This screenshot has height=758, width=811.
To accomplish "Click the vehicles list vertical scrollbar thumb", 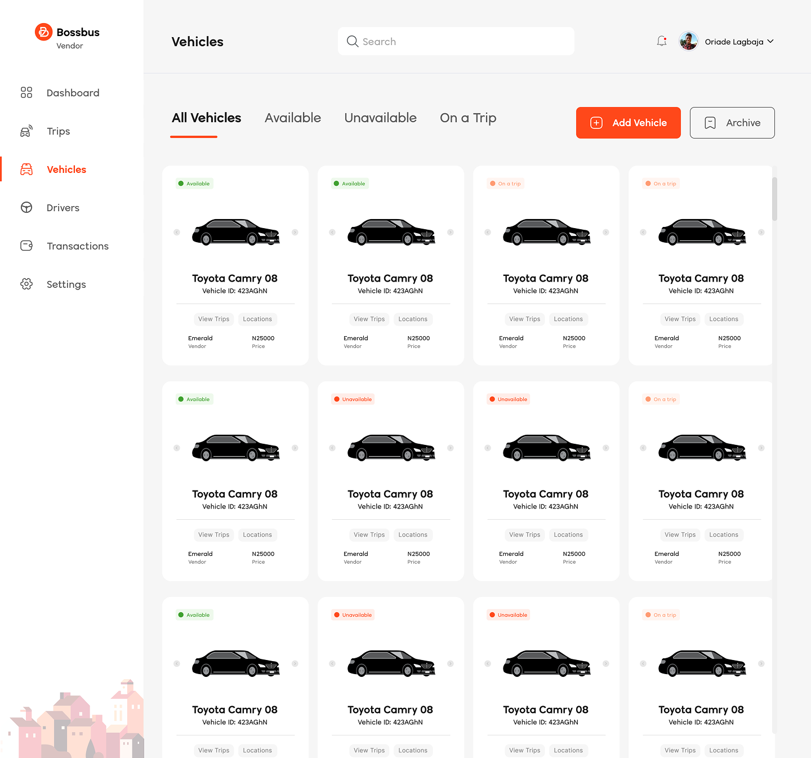I will click(x=775, y=199).
